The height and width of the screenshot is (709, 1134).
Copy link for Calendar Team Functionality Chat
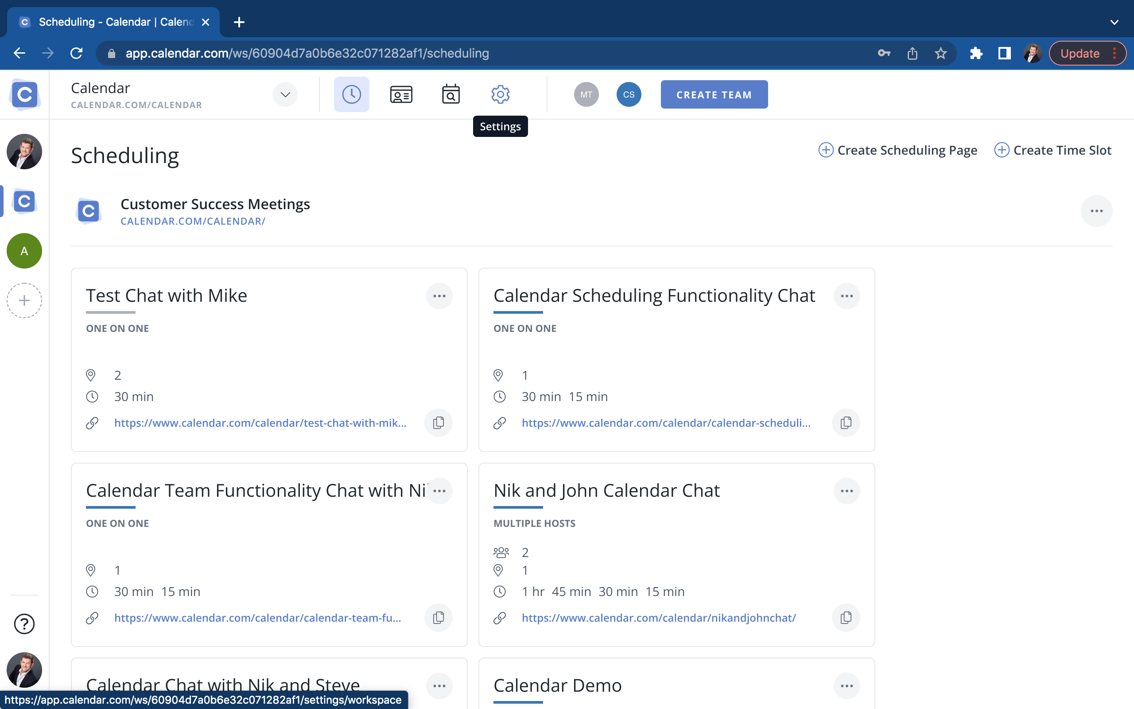[439, 618]
